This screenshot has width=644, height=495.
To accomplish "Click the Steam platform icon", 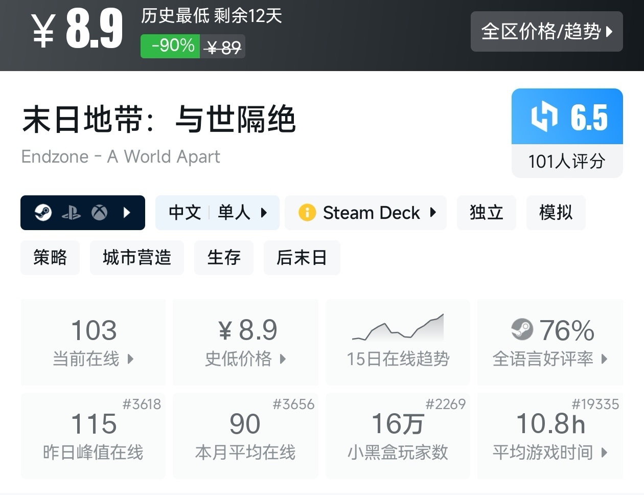I will [43, 212].
